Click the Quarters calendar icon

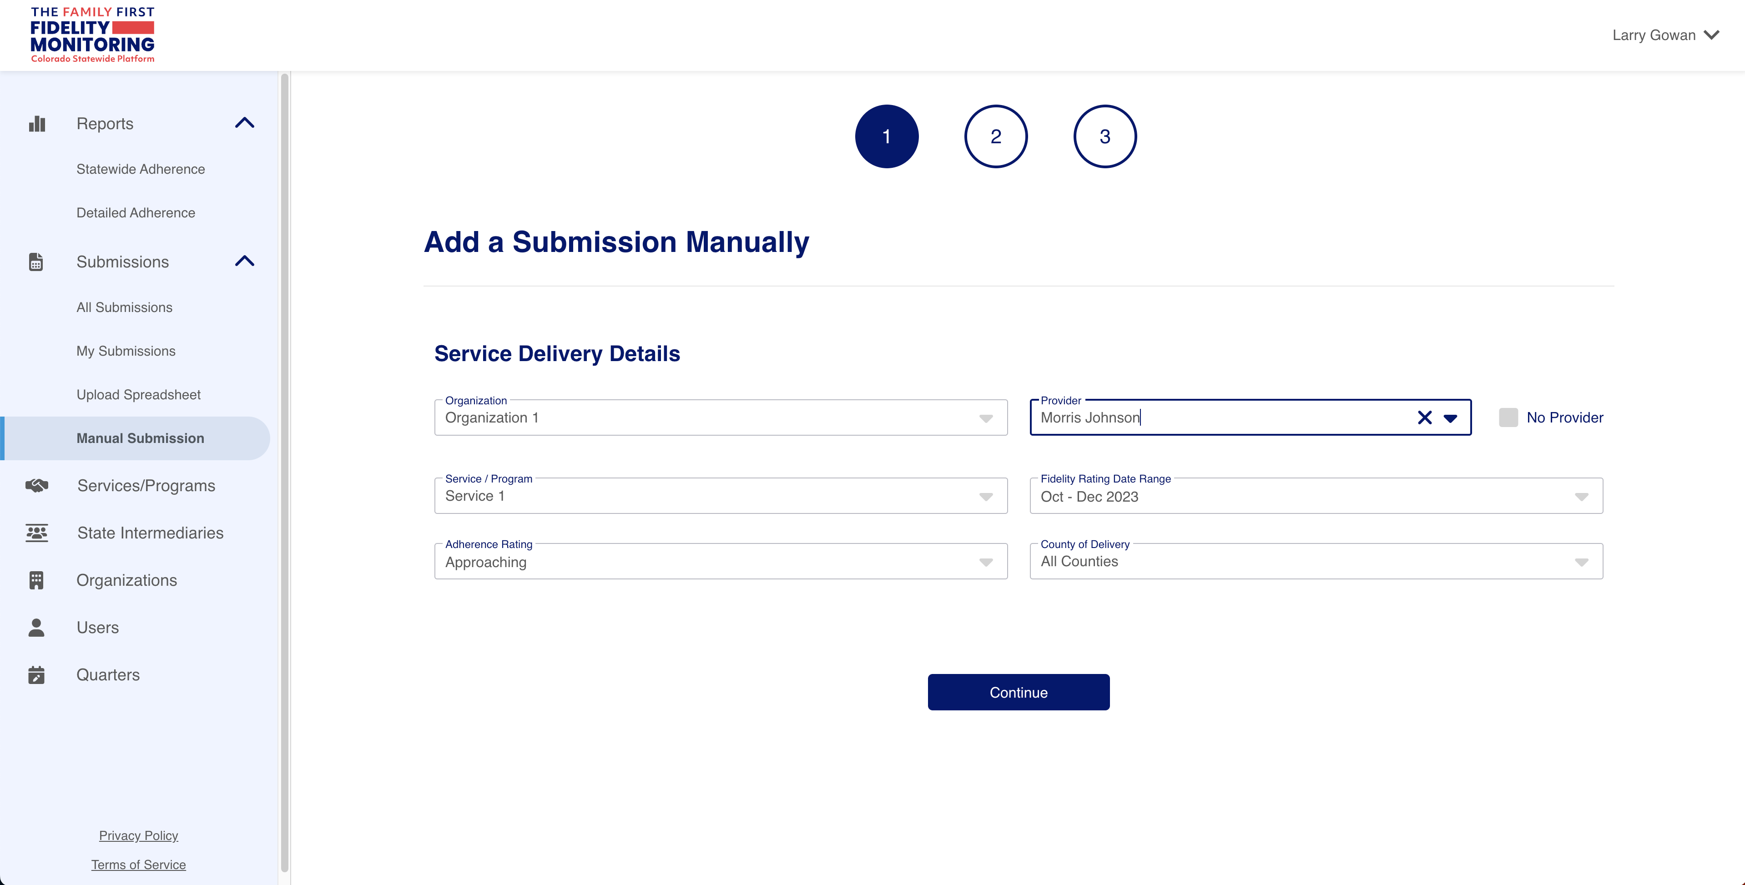tap(36, 675)
